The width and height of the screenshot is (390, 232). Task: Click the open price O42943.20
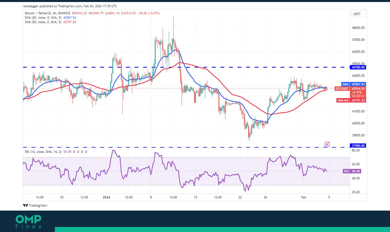pos(80,13)
